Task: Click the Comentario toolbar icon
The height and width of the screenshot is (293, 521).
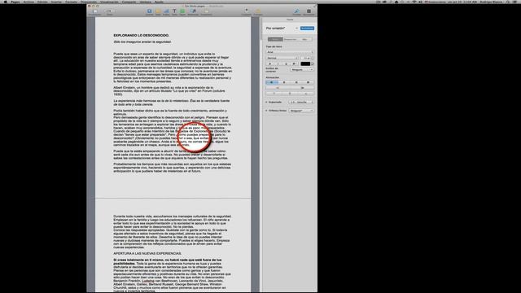Action: tap(206, 11)
